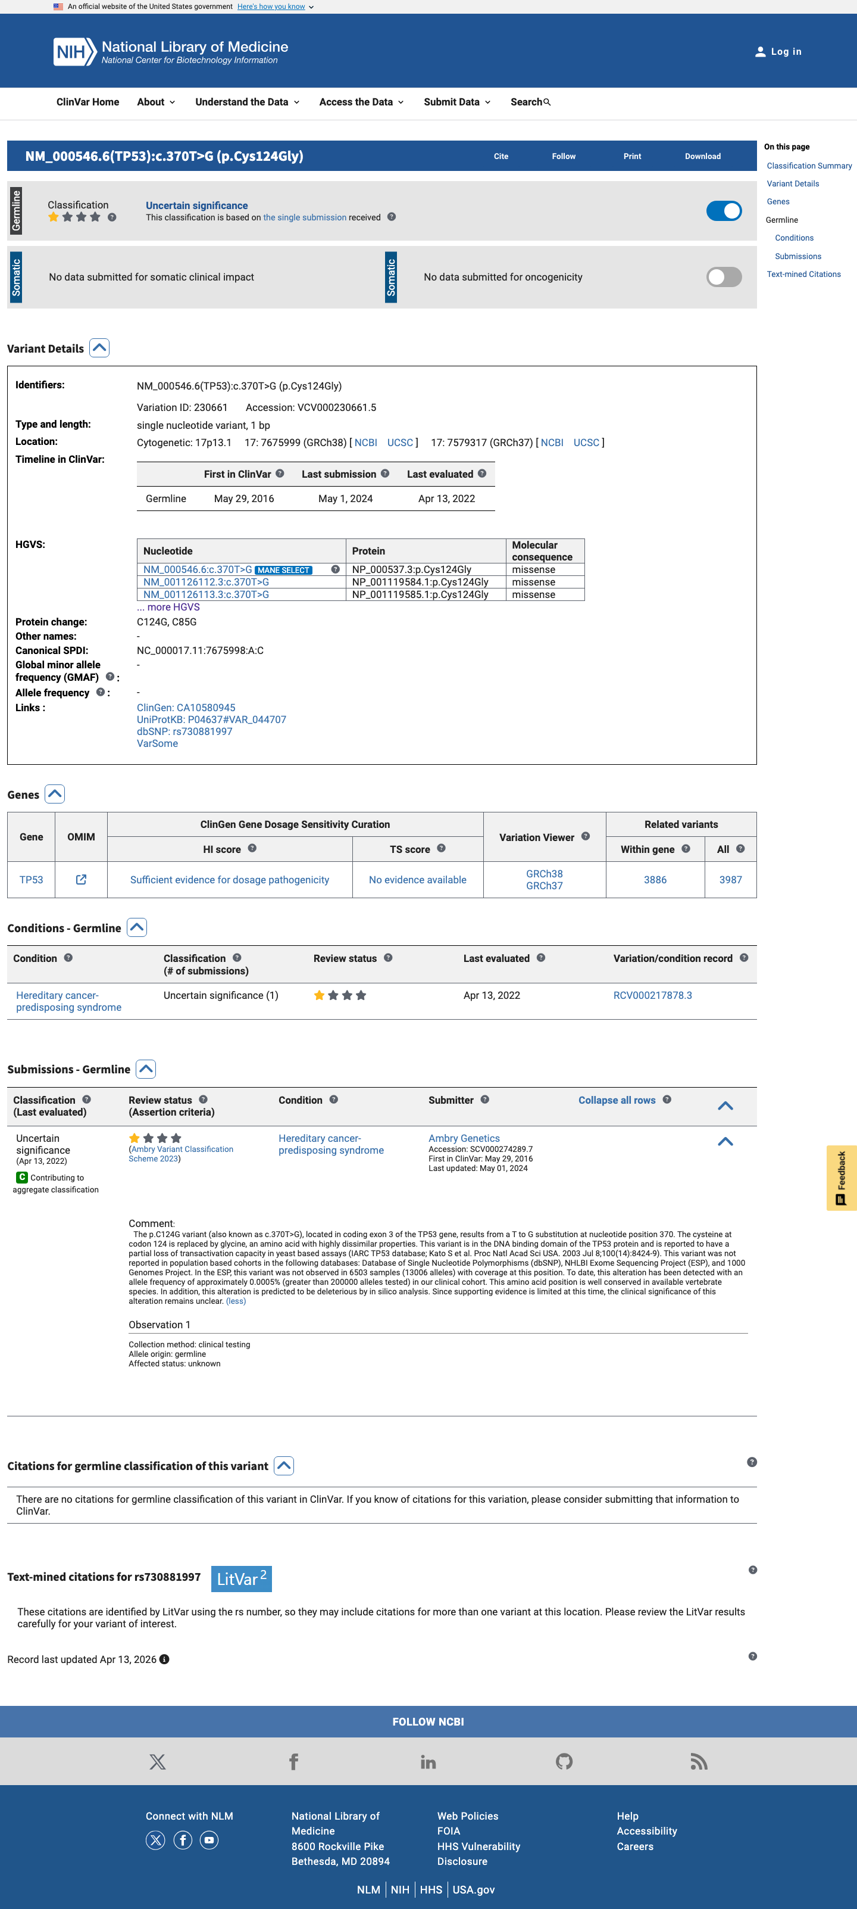The height and width of the screenshot is (1909, 857).
Task: Open the Facebook icon under Follow NCBI
Action: tap(293, 1761)
